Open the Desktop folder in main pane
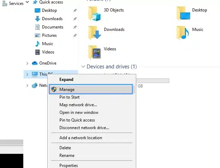 pyautogui.click(x=183, y=14)
